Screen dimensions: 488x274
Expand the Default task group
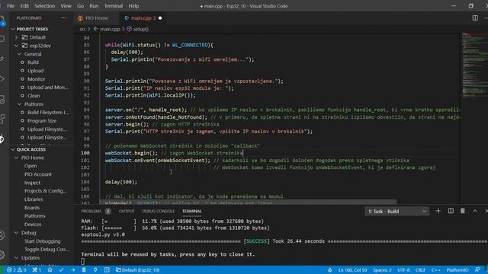(17, 37)
